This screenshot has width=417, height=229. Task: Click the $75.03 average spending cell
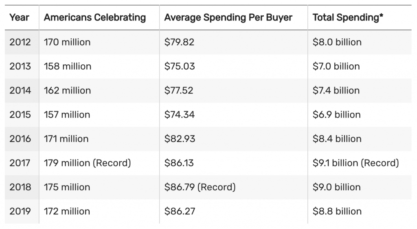[180, 66]
